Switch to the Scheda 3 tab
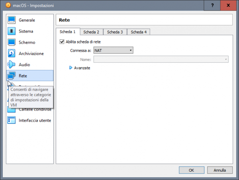Screen dimensions: 239x180 [x=115, y=32]
